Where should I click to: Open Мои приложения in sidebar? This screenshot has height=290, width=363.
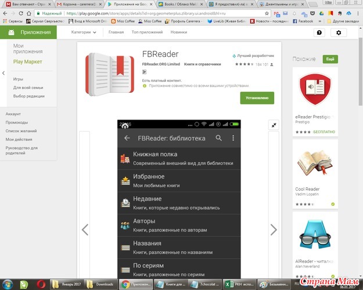click(x=28, y=49)
